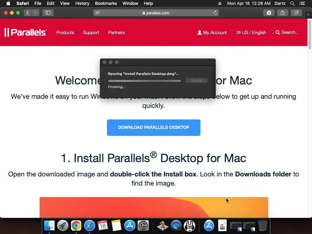Toggle the Safari sidebar
Screen dimensions: 312x234
pyautogui.click(x=48, y=13)
